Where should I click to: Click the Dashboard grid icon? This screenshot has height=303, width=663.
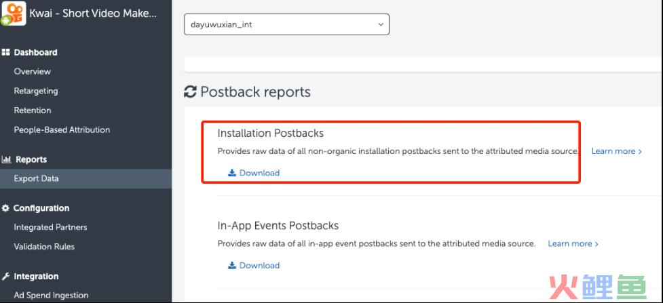tap(6, 52)
